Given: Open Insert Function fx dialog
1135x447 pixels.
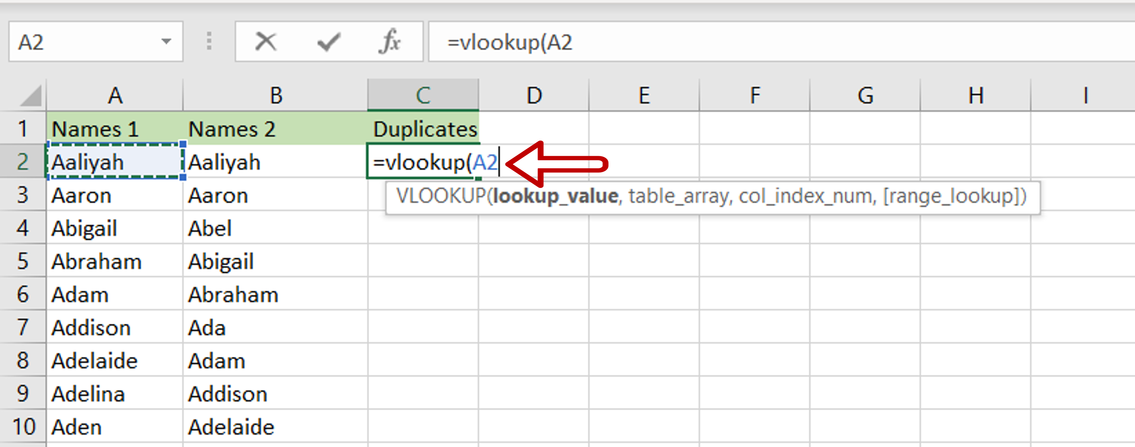Looking at the screenshot, I should pyautogui.click(x=390, y=42).
